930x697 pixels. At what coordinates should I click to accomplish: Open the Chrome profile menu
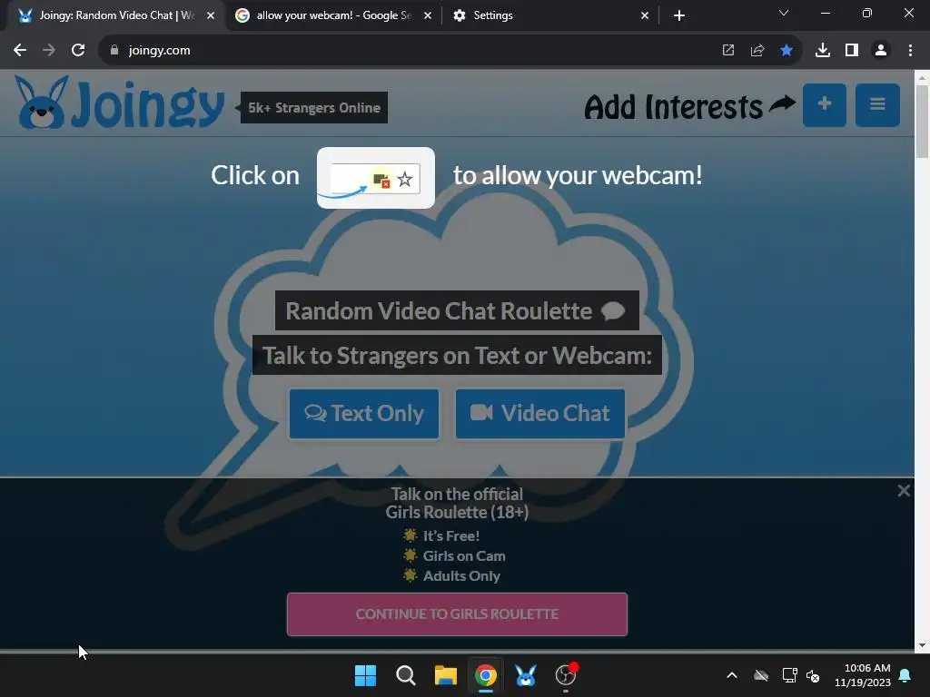coord(880,51)
